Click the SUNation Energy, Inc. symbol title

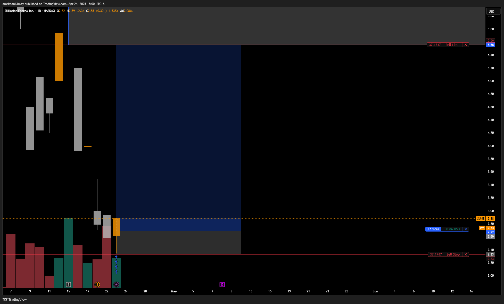(19, 11)
